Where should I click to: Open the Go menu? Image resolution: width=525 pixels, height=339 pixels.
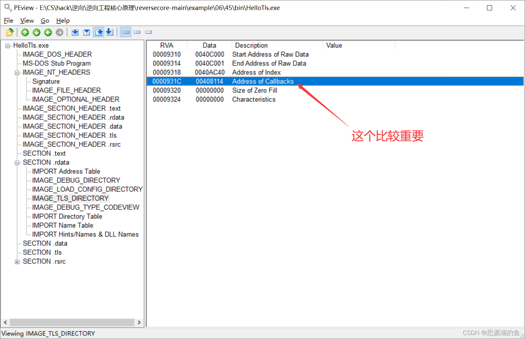click(x=45, y=21)
